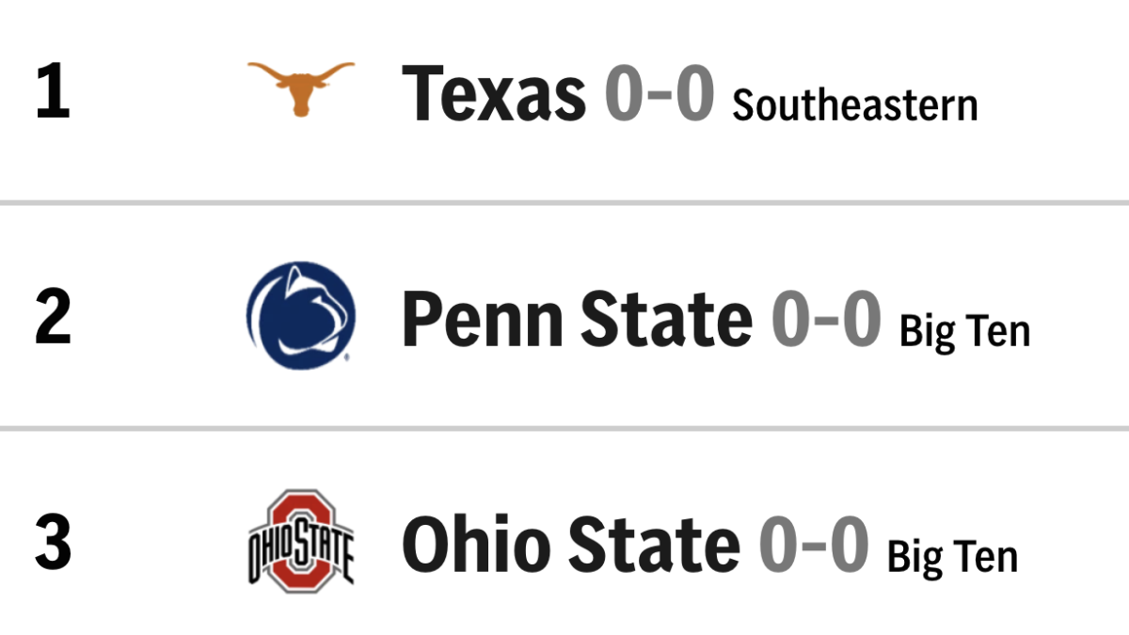Viewport: 1129px width, 635px height.
Task: Click "State" in the Penn State name
Action: (665, 318)
